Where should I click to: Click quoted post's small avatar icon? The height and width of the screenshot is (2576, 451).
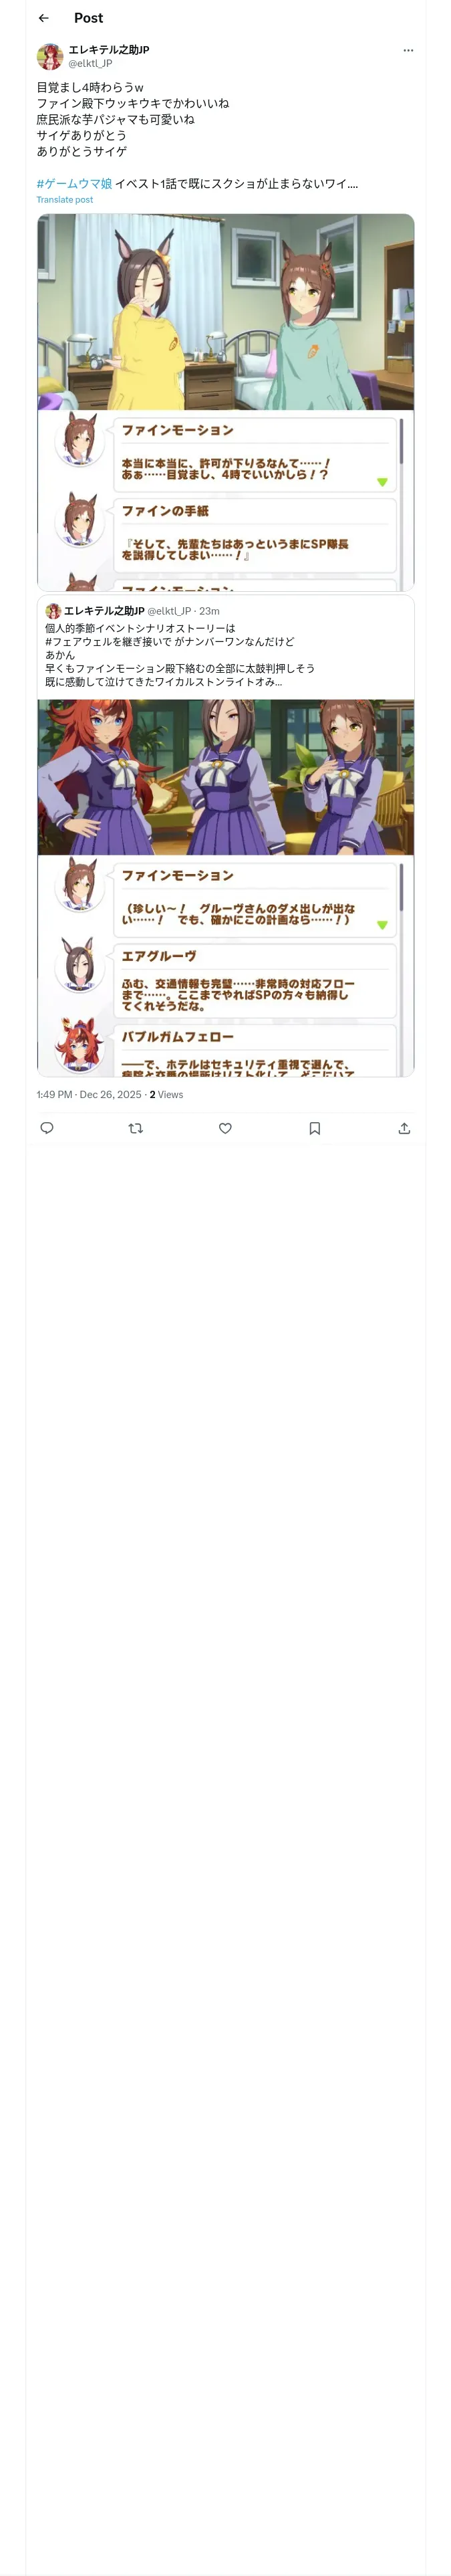53,611
